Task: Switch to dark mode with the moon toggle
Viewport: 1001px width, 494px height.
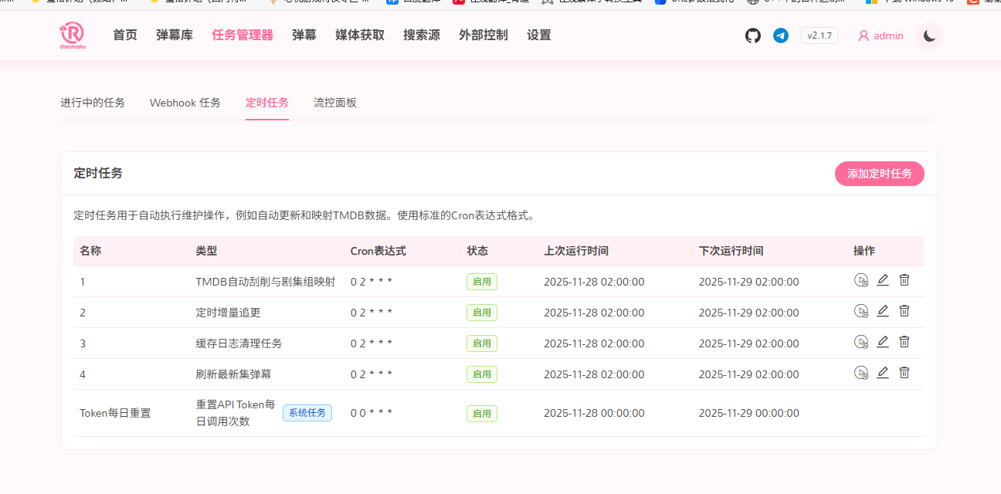Action: [x=929, y=35]
